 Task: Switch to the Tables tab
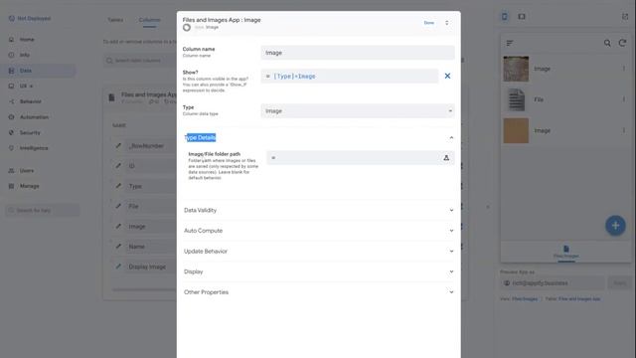[115, 20]
